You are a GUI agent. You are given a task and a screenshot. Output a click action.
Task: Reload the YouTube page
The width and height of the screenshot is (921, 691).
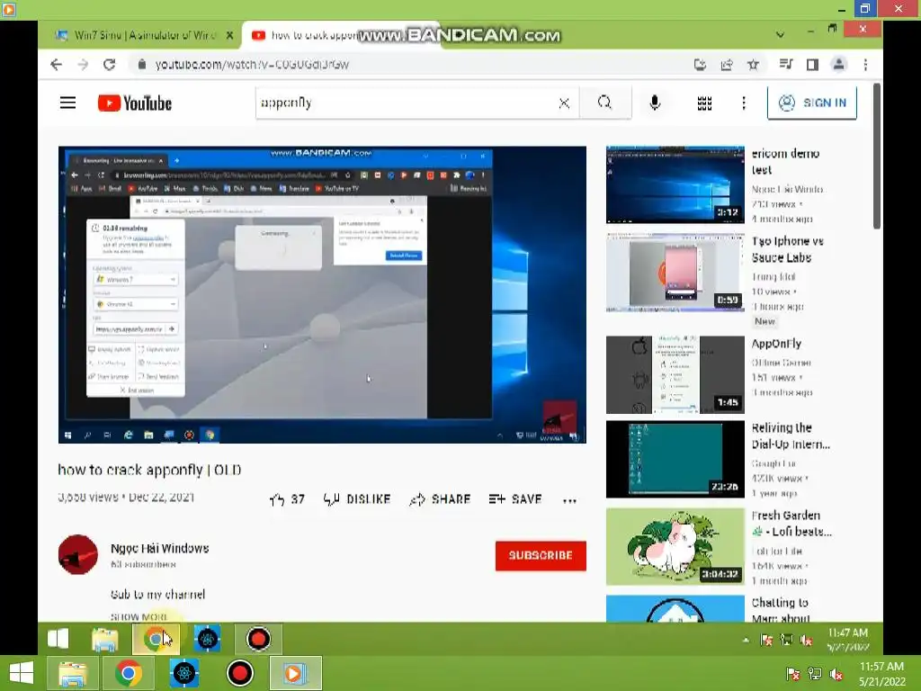click(x=109, y=65)
